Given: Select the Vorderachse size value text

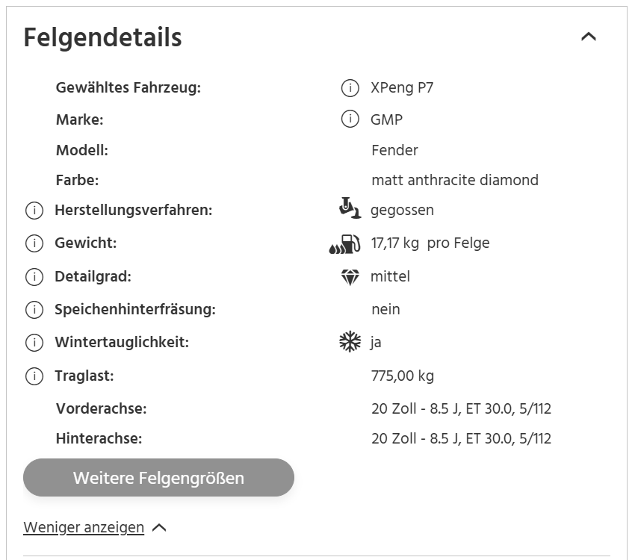Looking at the screenshot, I should pyautogui.click(x=461, y=408).
